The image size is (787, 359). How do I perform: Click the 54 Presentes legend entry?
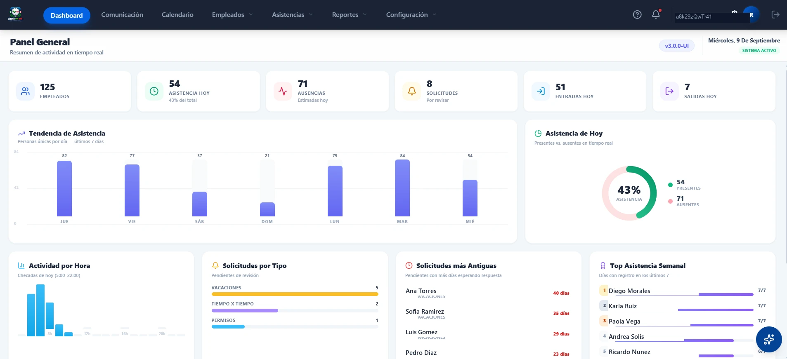pos(684,185)
